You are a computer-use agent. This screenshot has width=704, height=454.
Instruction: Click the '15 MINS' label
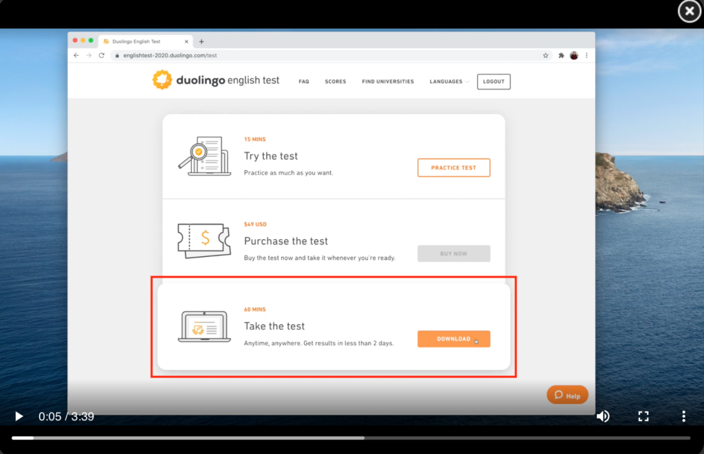coord(254,139)
